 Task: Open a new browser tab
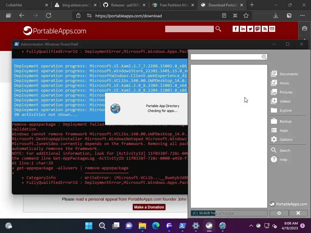pyautogui.click(x=252, y=5)
